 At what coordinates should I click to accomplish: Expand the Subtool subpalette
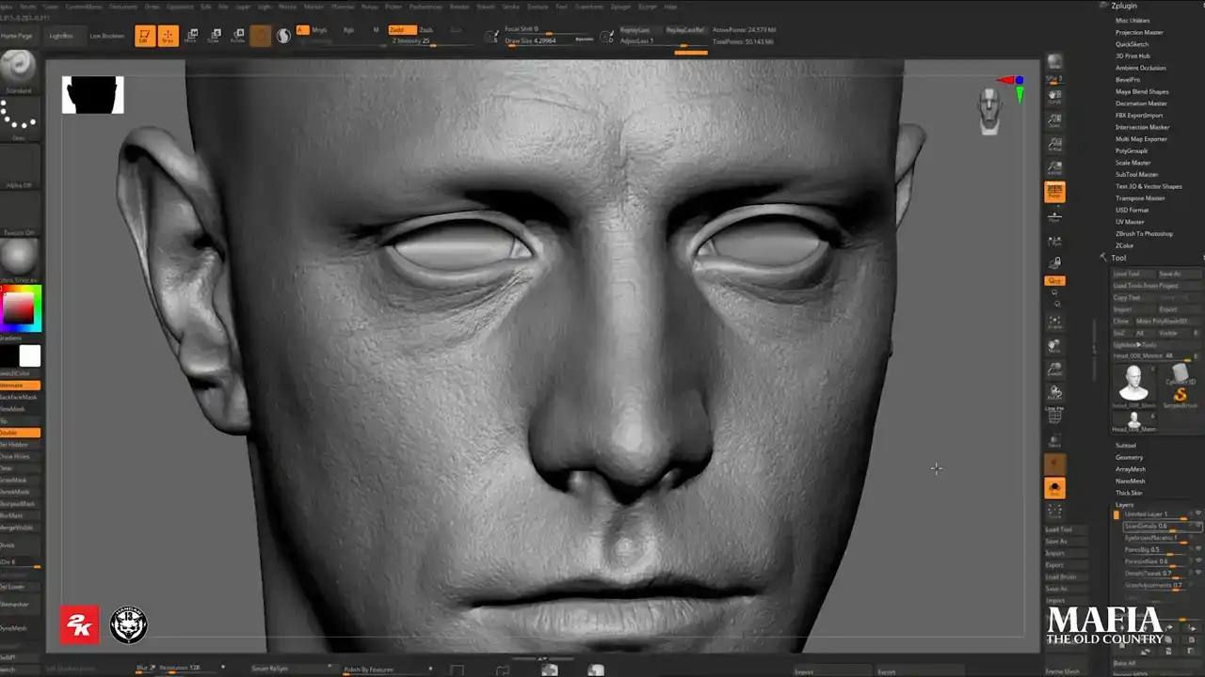click(x=1125, y=445)
